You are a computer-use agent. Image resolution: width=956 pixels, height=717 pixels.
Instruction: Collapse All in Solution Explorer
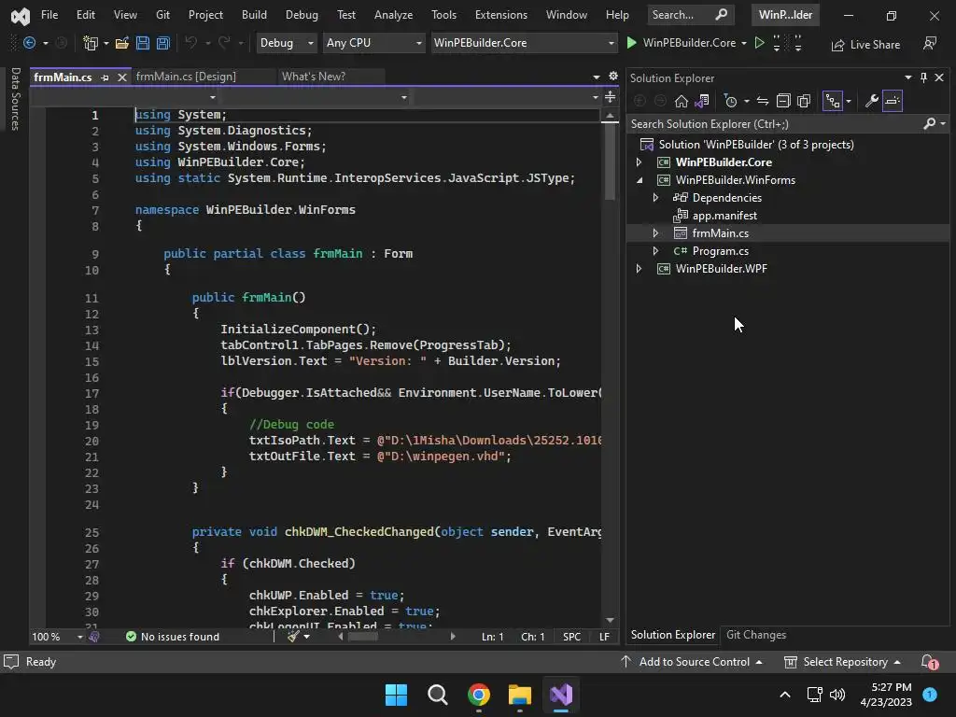tap(783, 101)
